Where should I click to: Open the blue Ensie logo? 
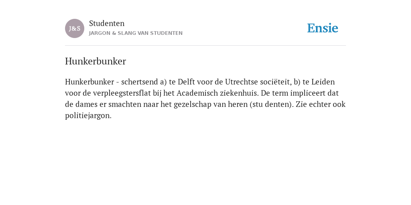pyautogui.click(x=323, y=28)
